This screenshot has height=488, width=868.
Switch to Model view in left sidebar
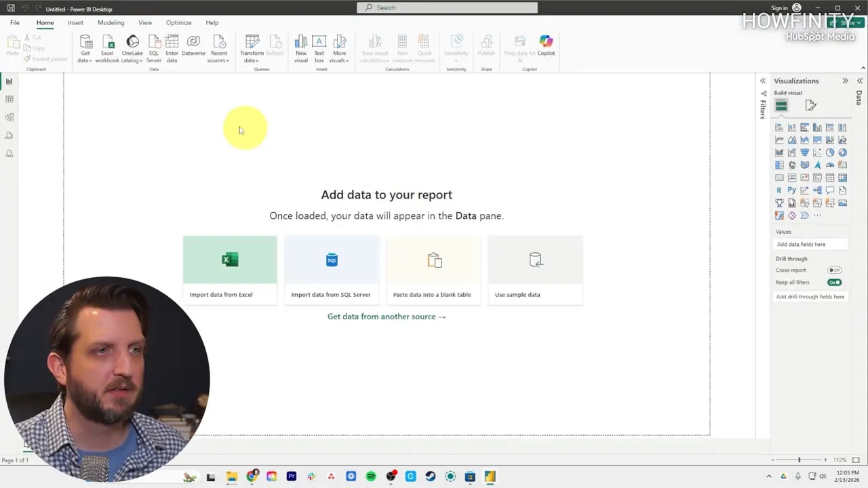9,117
